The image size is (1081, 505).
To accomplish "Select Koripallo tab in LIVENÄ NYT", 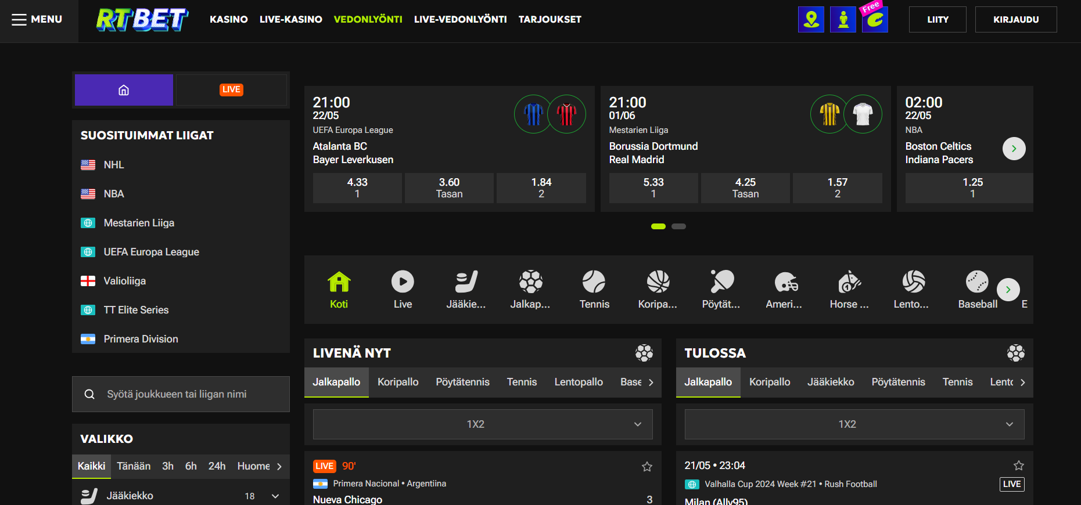I will pos(398,382).
